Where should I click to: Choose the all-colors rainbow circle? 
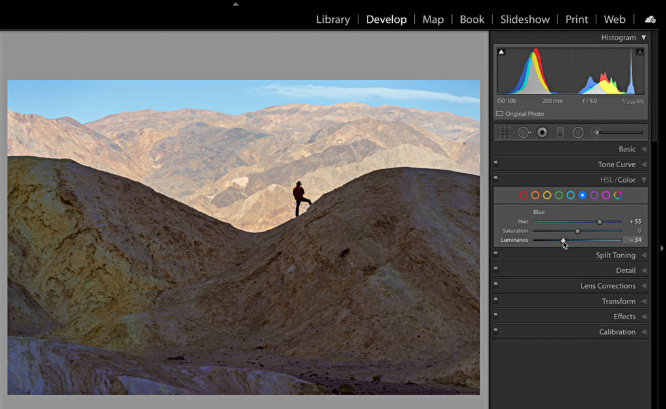click(x=618, y=195)
